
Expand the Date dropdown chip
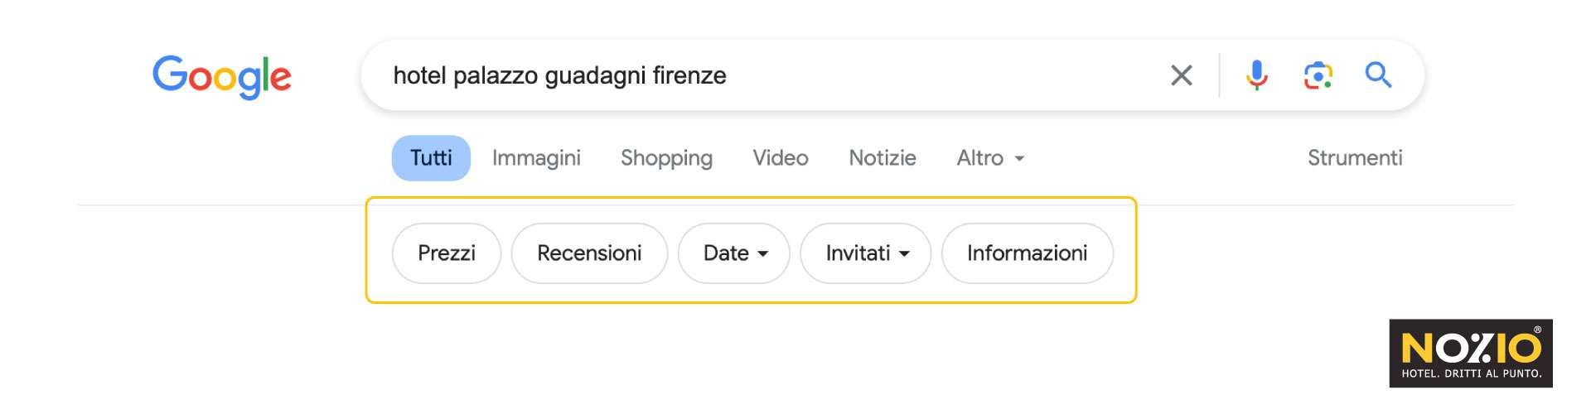tap(733, 253)
